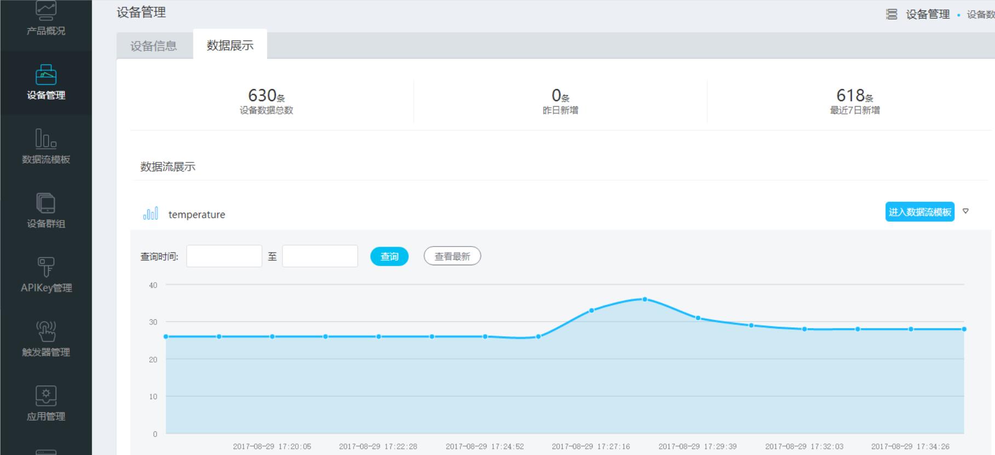995x455 pixels.
Task: Click the y-axis value 40
Action: pos(153,285)
